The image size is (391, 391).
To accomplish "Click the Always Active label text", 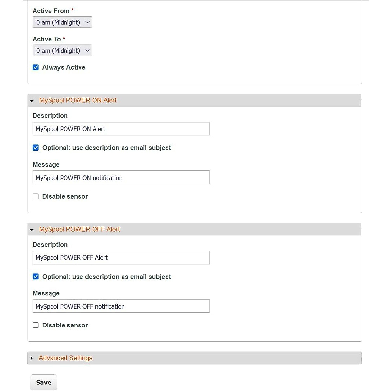I will [x=64, y=67].
